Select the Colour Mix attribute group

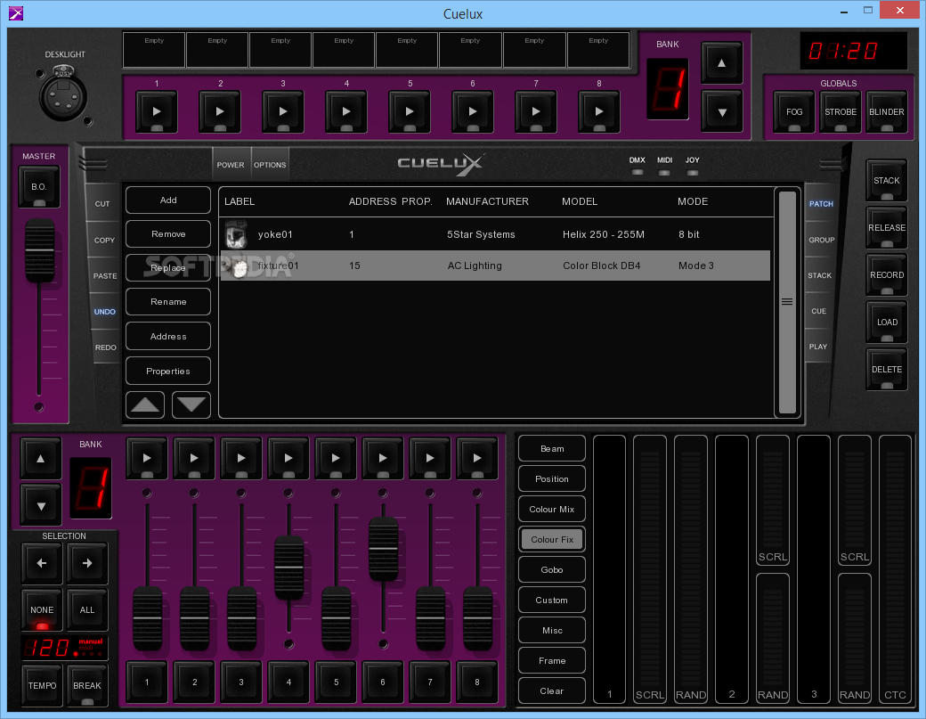pyautogui.click(x=552, y=509)
